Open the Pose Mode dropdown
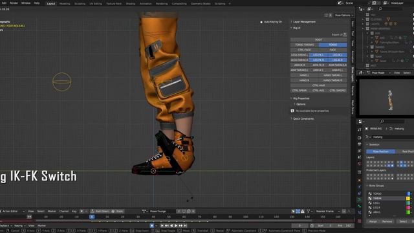414x233 pixels. [379, 72]
